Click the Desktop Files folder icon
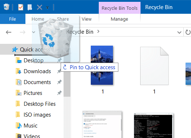The height and width of the screenshot is (138, 191). [x=18, y=104]
